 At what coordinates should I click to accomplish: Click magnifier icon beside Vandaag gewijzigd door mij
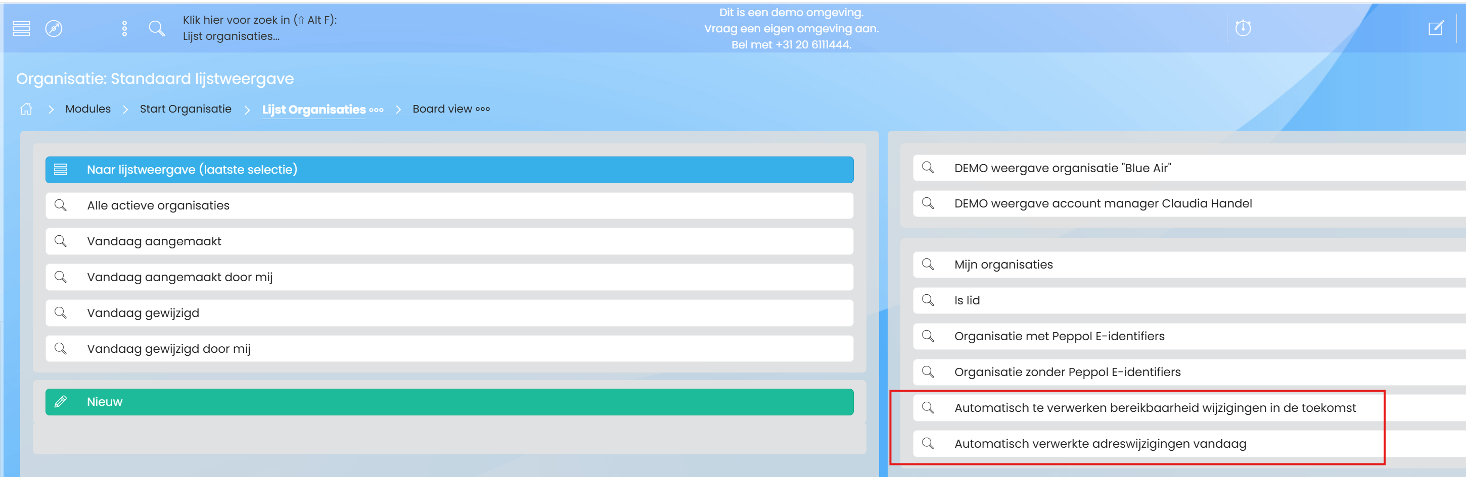coord(60,348)
